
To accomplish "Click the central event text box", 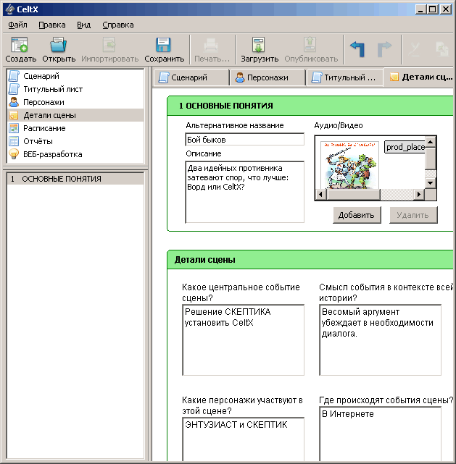I will [244, 340].
